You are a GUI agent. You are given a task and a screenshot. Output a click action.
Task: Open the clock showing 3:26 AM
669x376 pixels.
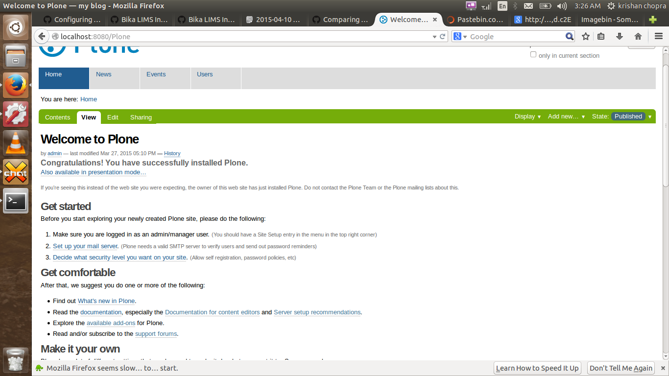coord(588,6)
